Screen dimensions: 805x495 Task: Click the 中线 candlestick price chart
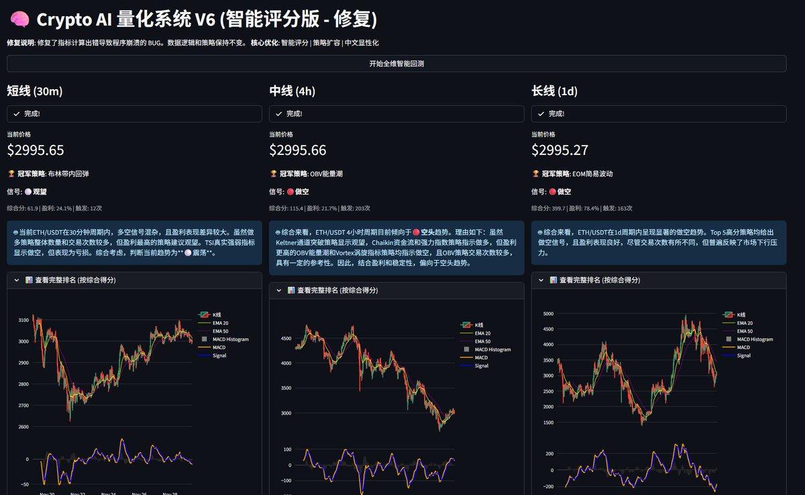point(376,379)
